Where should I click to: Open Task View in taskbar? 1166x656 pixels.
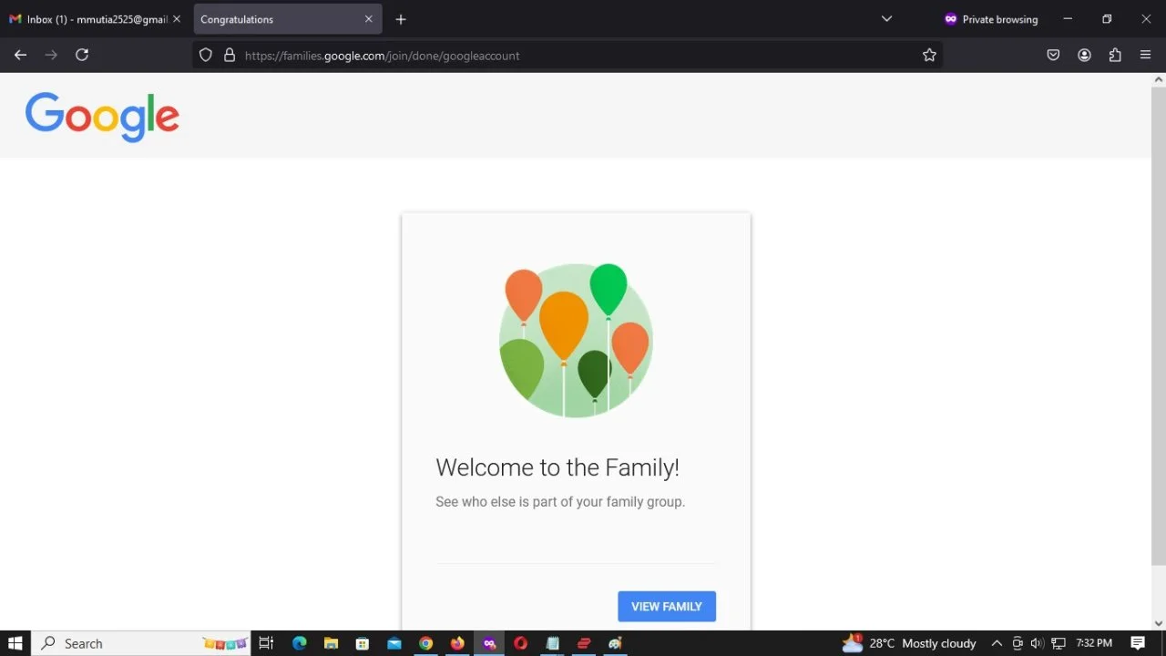[x=266, y=643]
